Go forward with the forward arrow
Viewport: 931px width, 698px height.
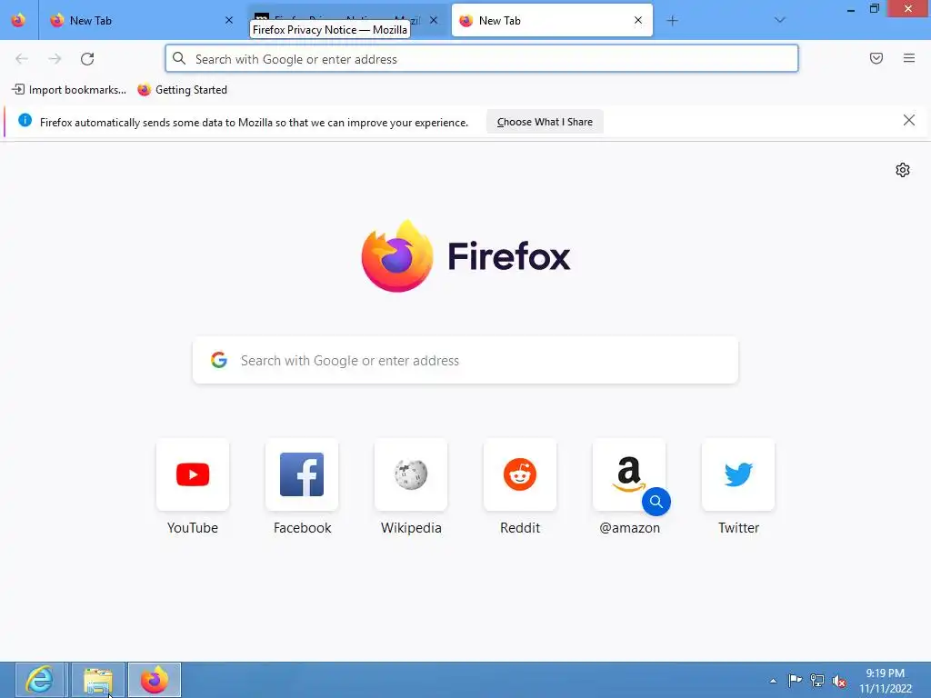coord(55,59)
